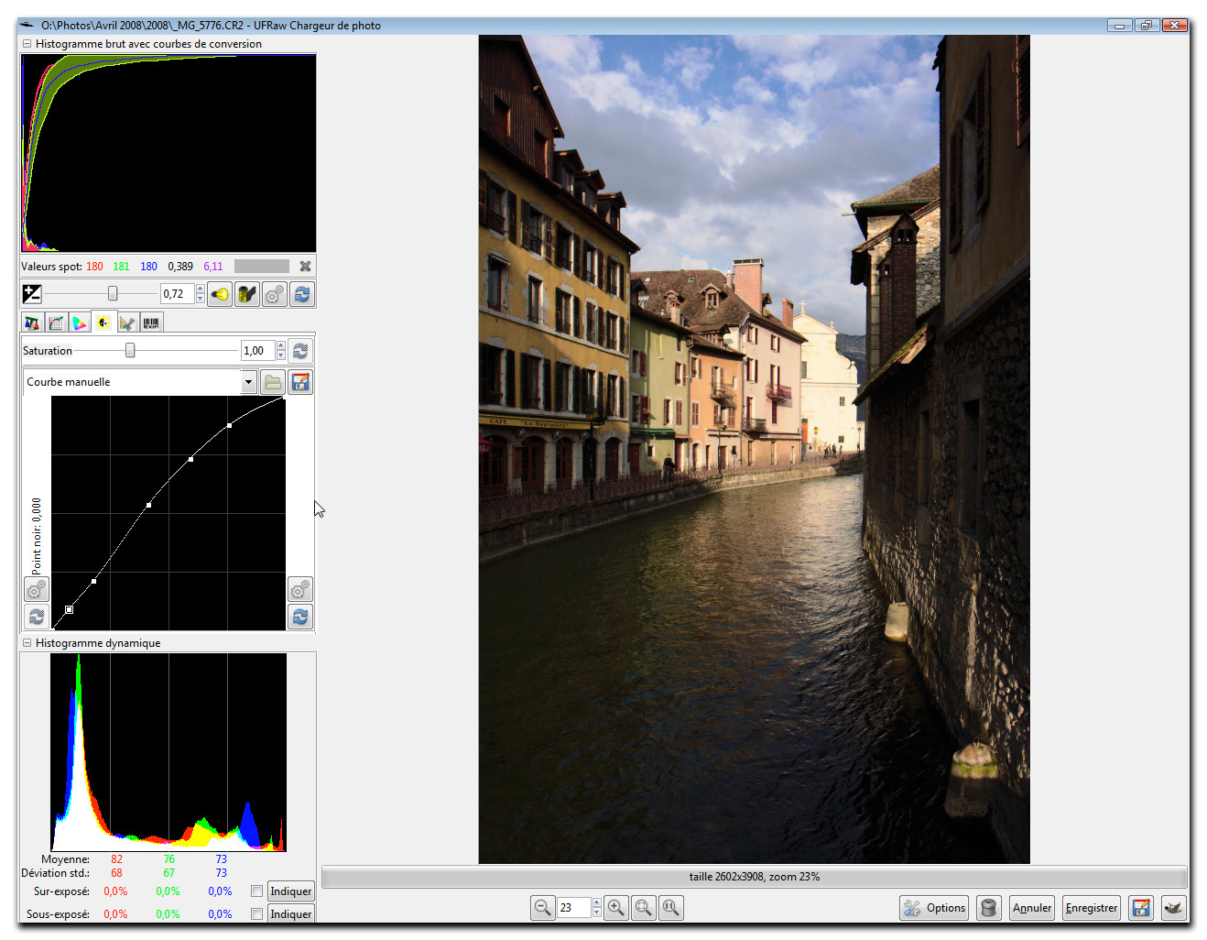This screenshot has width=1207, height=940.
Task: Close the spot values with X
Action: tap(306, 267)
